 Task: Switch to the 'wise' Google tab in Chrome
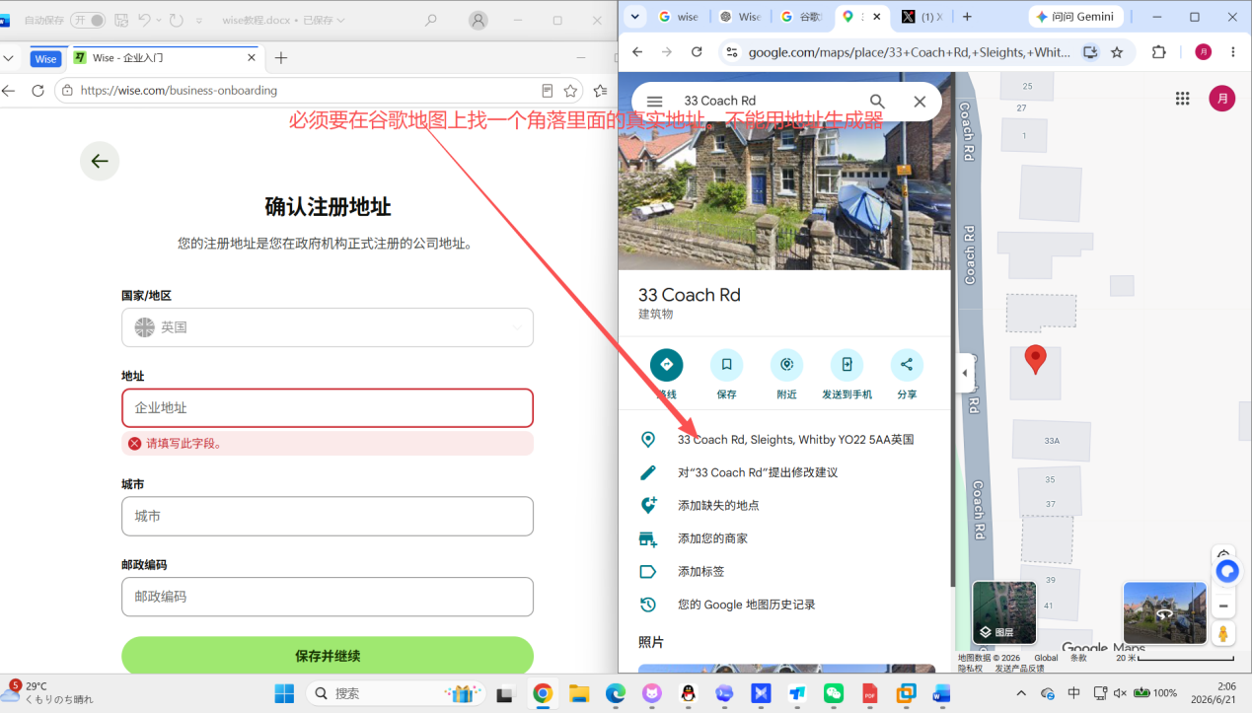(681, 17)
